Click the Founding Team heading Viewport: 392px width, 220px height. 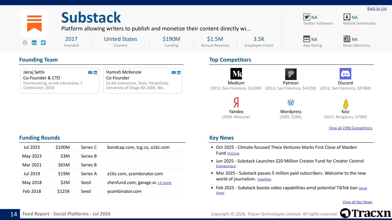tap(38, 60)
